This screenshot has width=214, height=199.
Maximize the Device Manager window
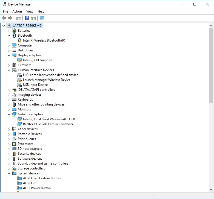(x=195, y=4)
